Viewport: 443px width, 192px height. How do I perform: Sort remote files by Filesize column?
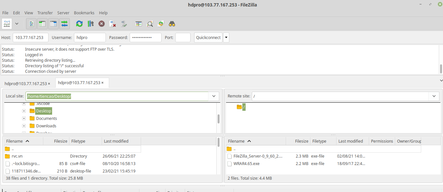point(298,141)
